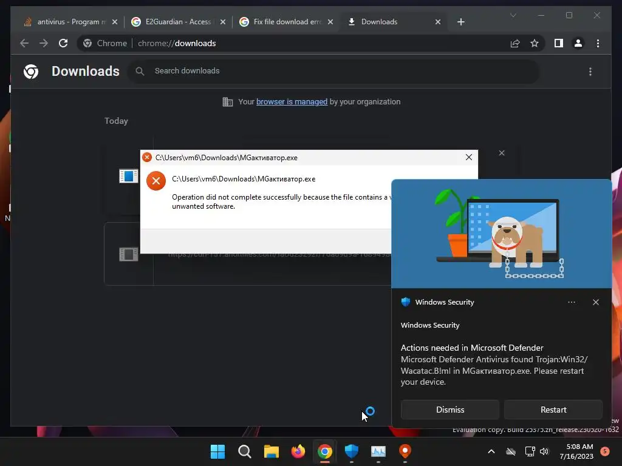
Task: Open taskbar Search
Action: (244, 451)
